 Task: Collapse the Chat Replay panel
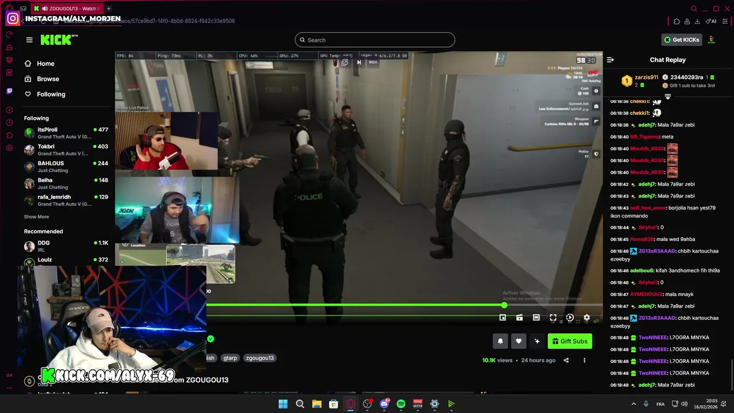point(610,60)
